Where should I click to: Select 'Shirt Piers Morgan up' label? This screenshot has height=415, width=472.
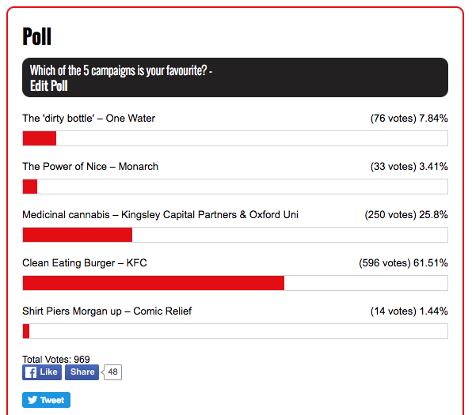72,311
